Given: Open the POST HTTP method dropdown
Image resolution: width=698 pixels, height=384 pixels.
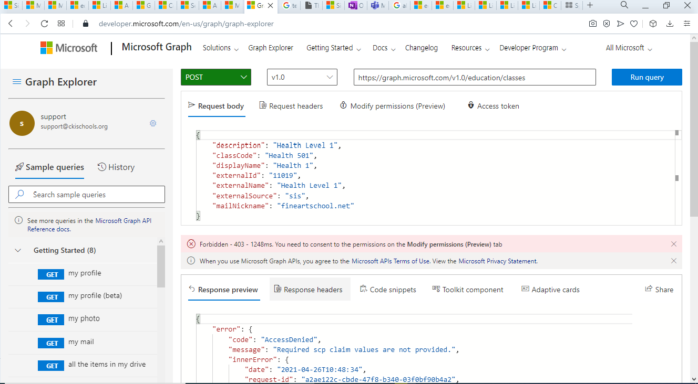Looking at the screenshot, I should [216, 77].
